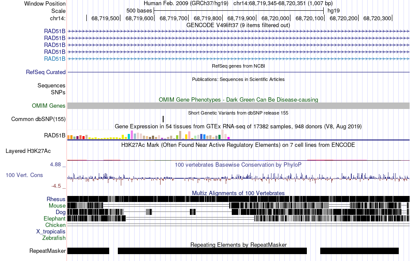Click the RAD51B GTEx expression label
The image size is (410, 261).
point(55,136)
